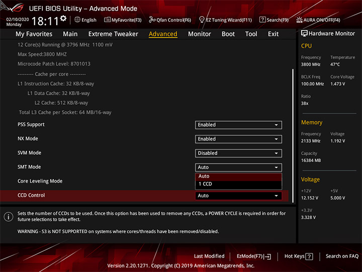
Task: Select the Advanced tab
Action: click(x=163, y=34)
